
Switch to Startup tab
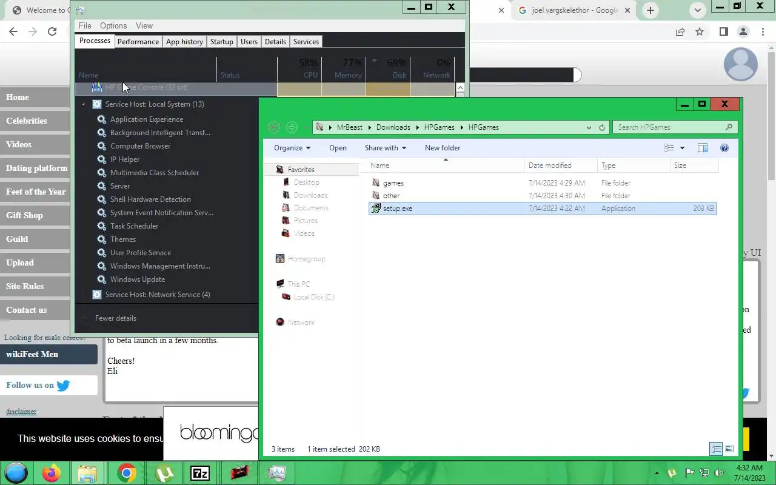point(221,42)
